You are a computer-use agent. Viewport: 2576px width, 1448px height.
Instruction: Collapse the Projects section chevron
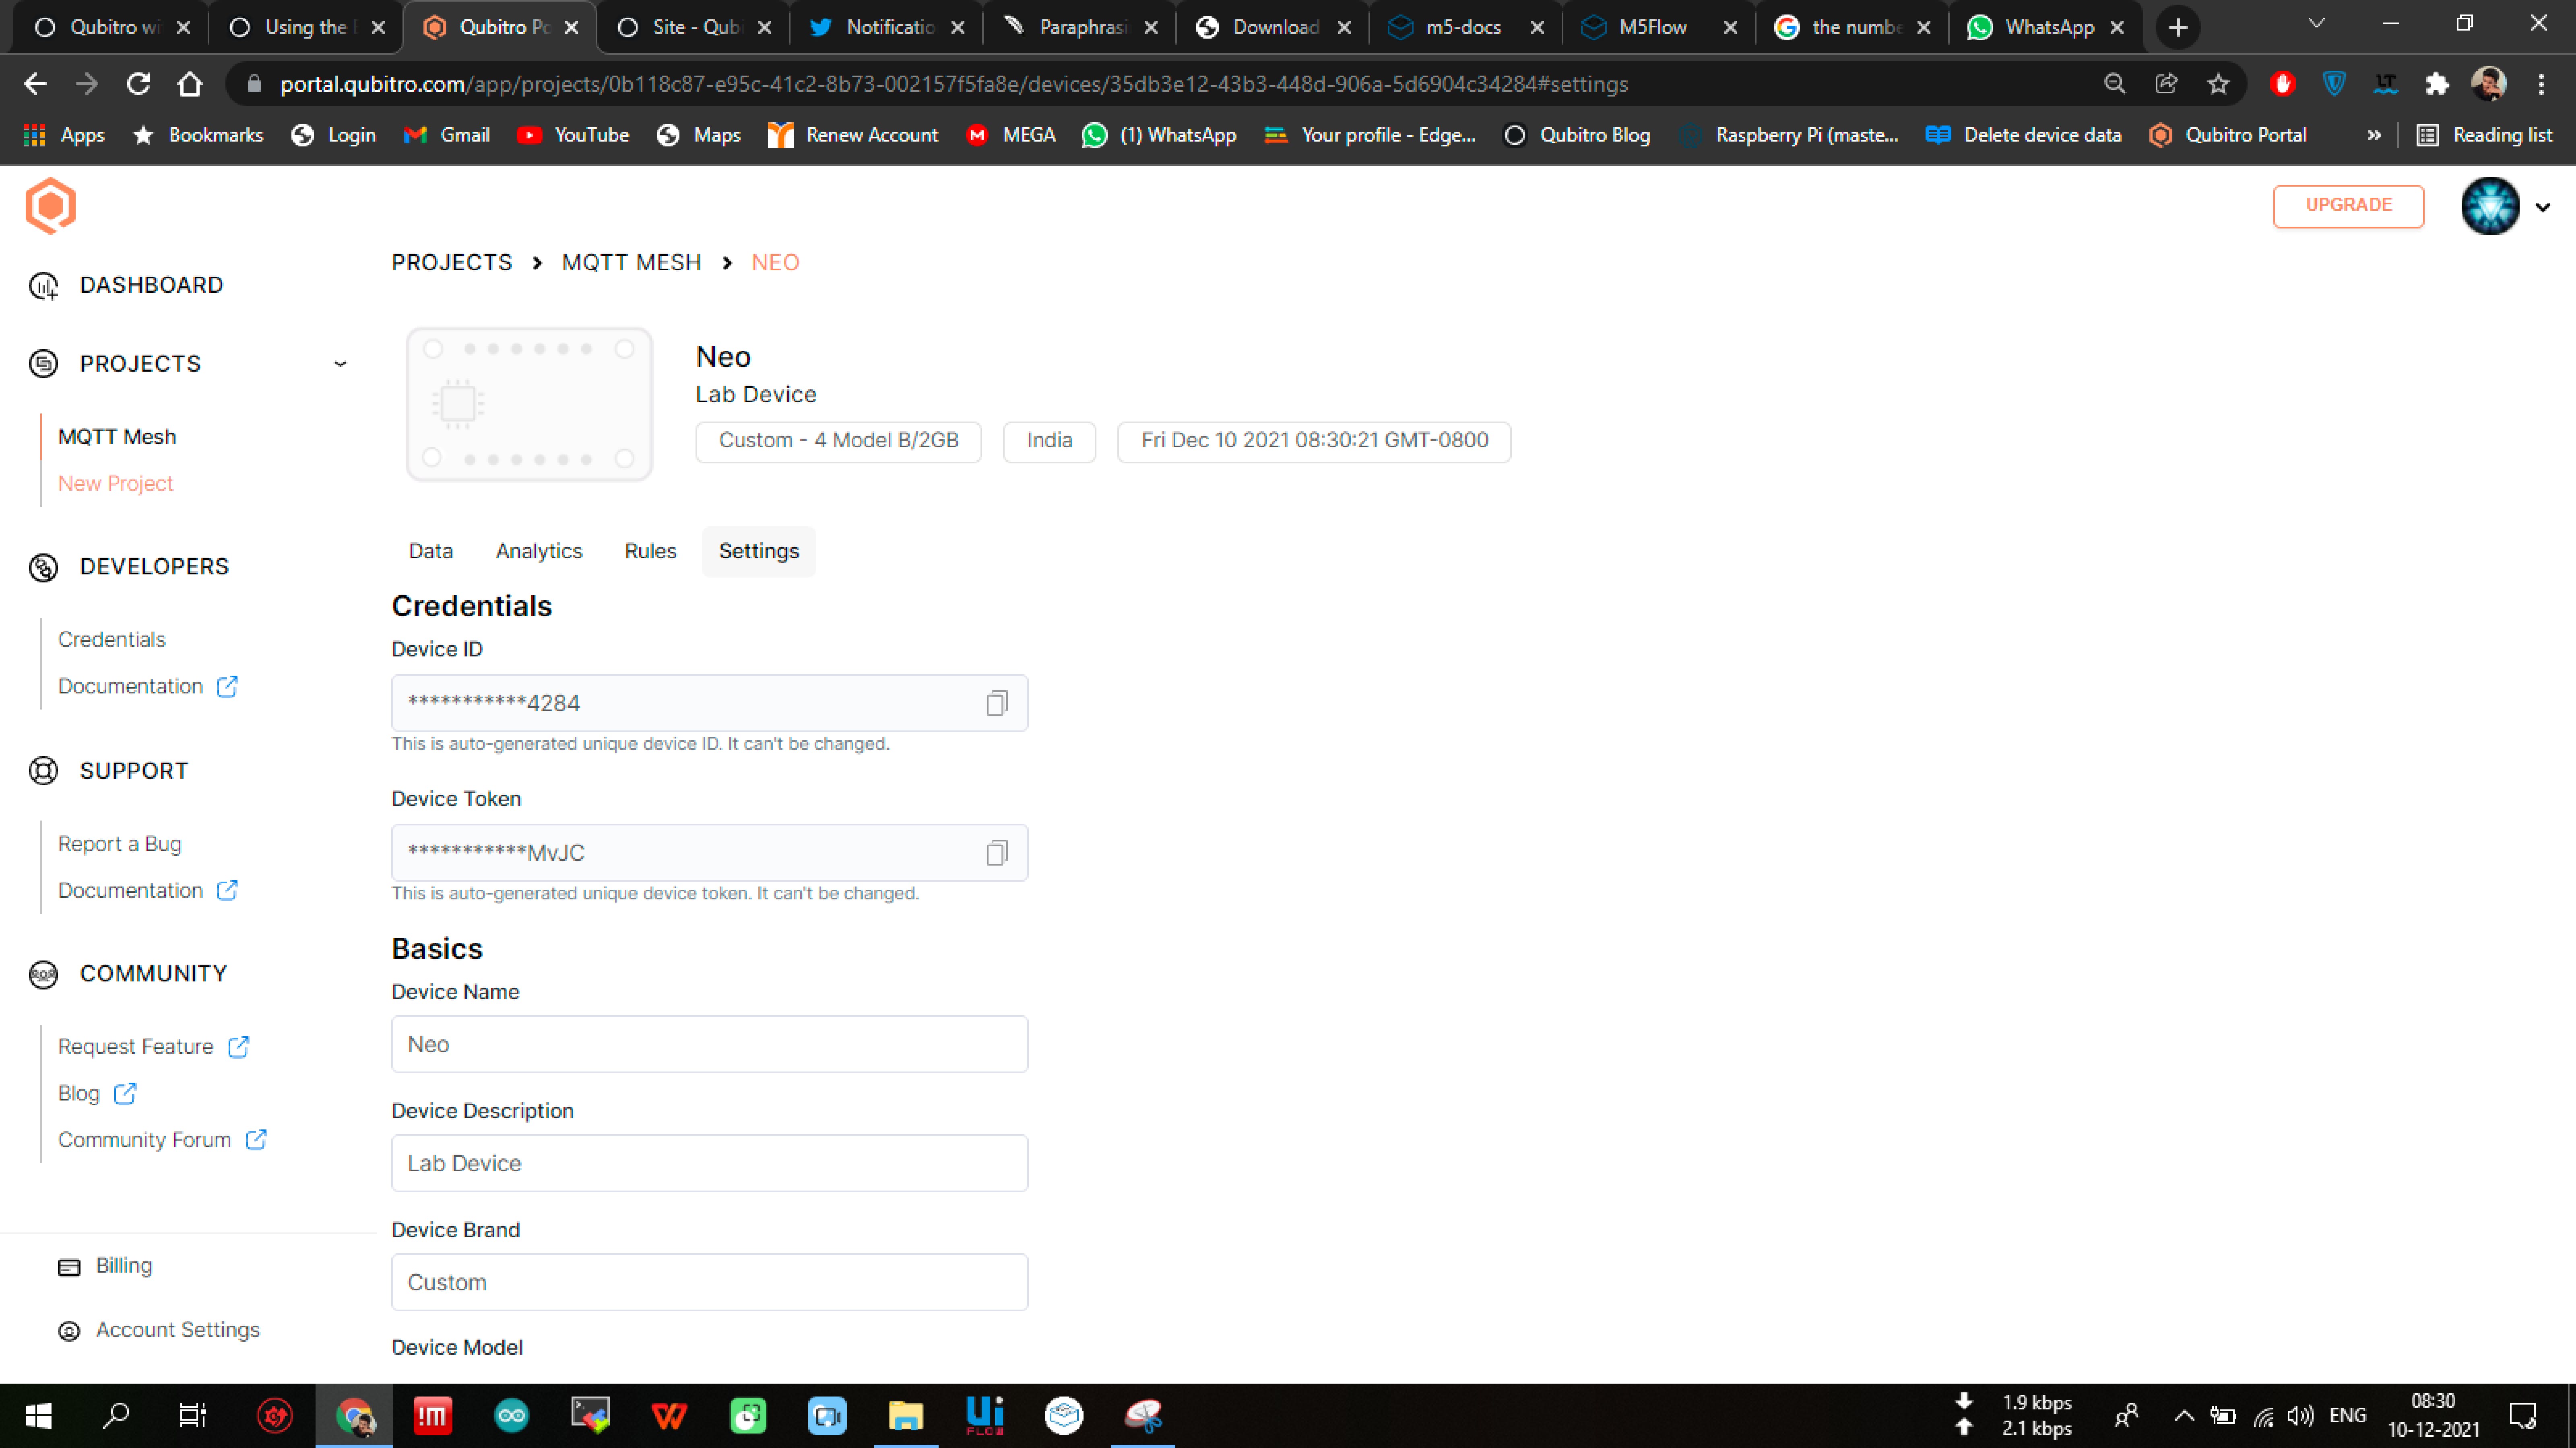click(x=340, y=364)
